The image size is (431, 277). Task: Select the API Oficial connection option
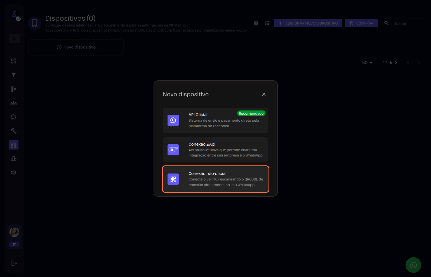tap(215, 120)
